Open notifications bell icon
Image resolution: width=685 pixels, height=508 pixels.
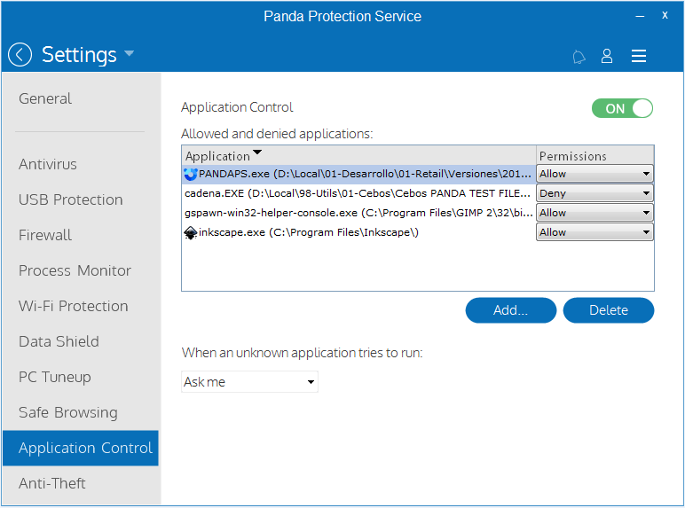tap(579, 57)
